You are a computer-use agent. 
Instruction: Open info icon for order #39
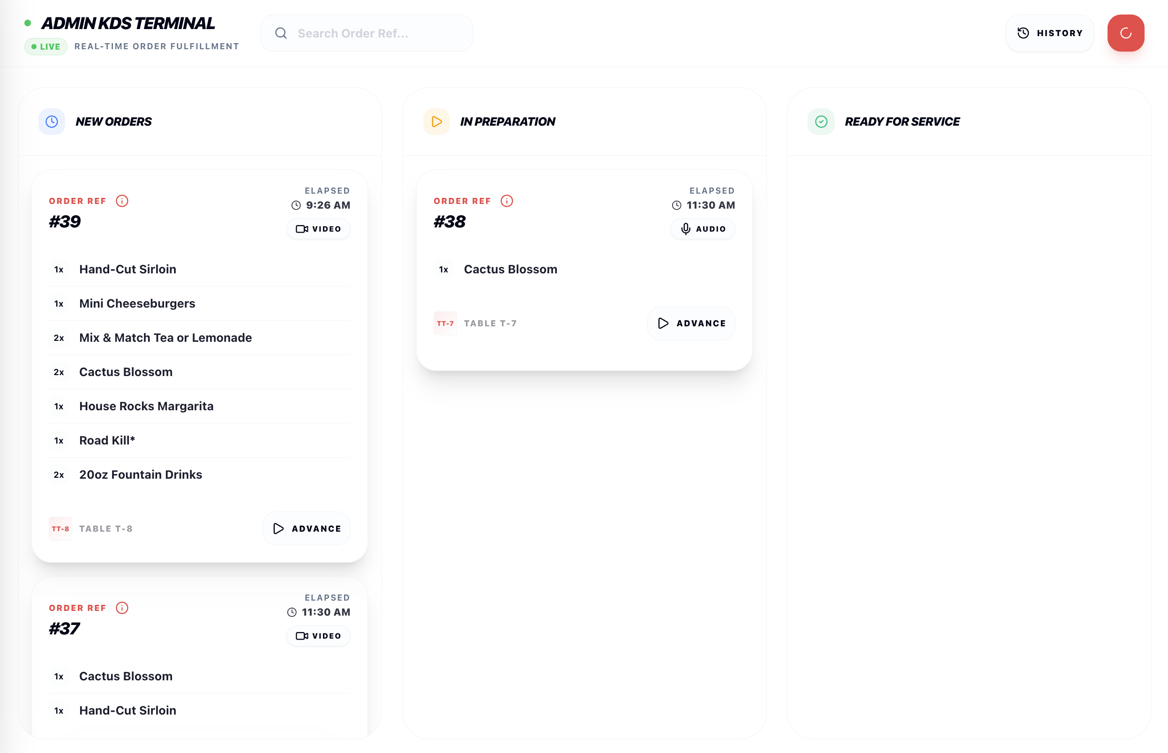pos(122,201)
